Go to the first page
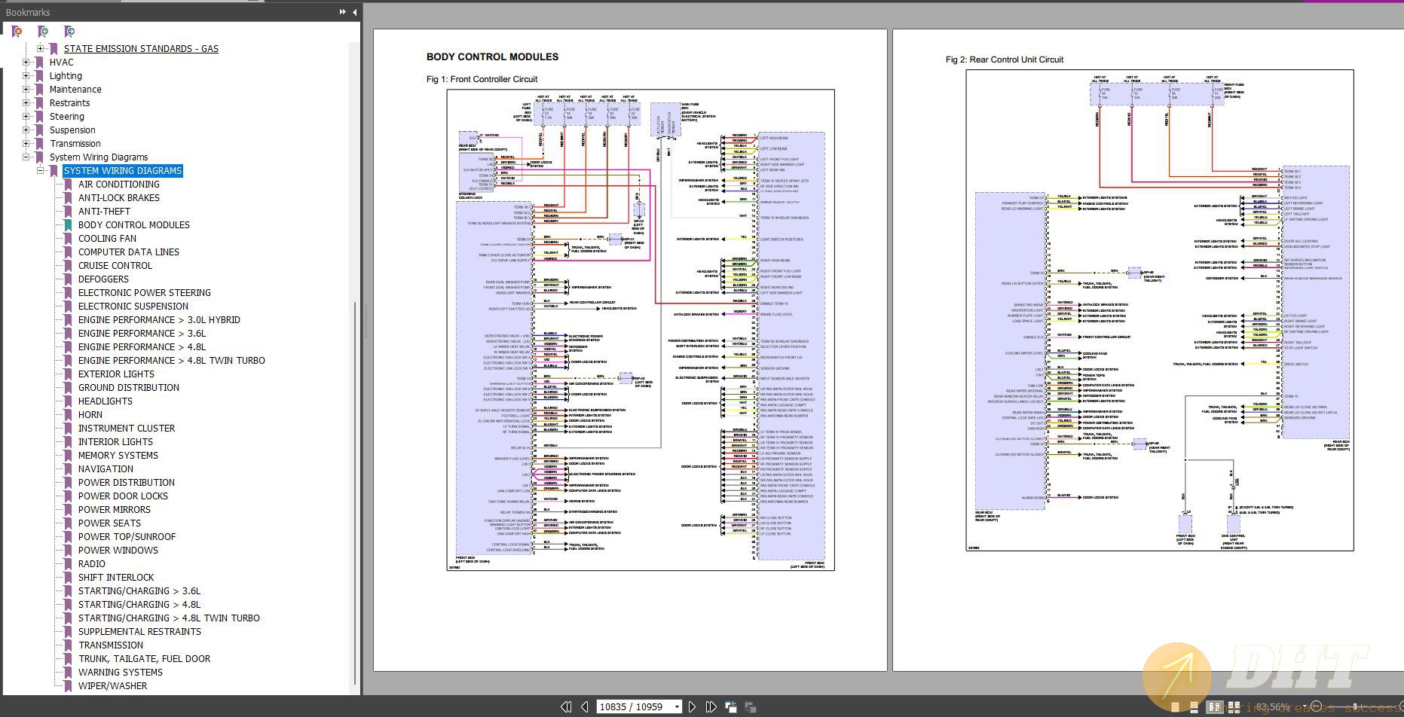Viewport: 1404px width, 717px height. click(566, 706)
